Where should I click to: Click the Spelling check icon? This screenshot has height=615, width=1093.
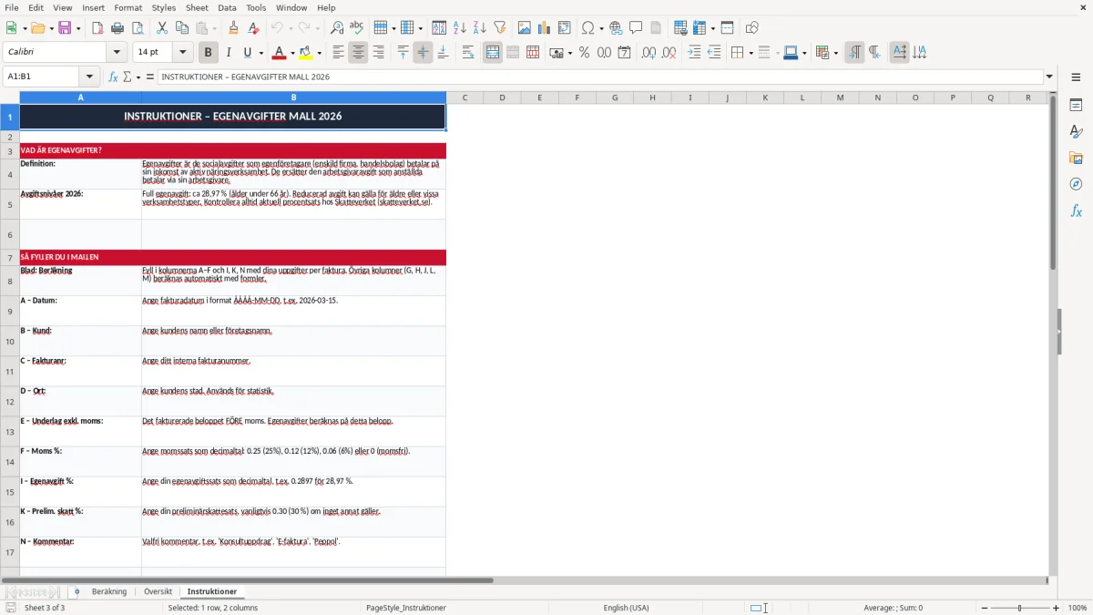(356, 28)
